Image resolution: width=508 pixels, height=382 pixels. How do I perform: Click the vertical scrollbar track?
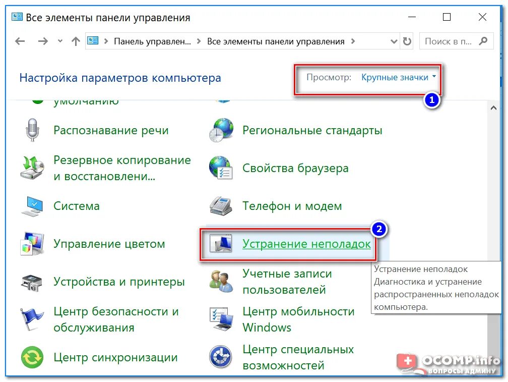493,188
